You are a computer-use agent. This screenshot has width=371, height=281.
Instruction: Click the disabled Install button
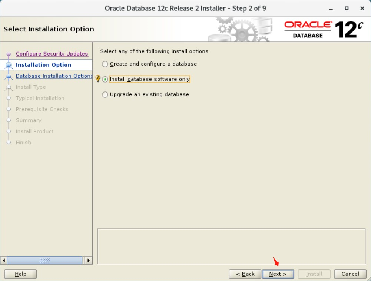314,274
